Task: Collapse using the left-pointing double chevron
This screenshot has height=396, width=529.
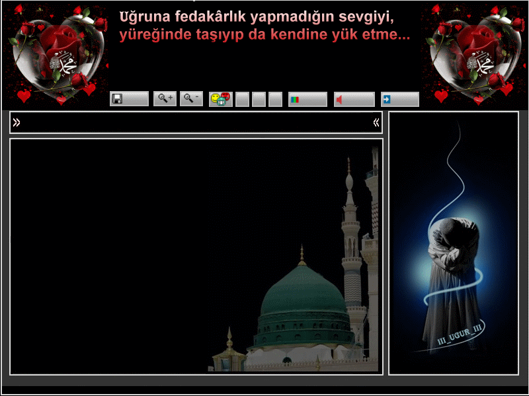Action: 376,122
